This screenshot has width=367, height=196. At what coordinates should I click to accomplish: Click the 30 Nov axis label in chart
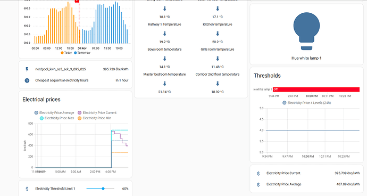(82, 48)
